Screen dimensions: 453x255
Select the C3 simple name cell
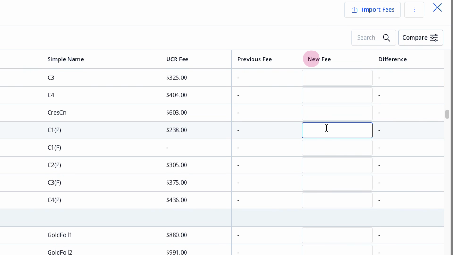point(51,78)
